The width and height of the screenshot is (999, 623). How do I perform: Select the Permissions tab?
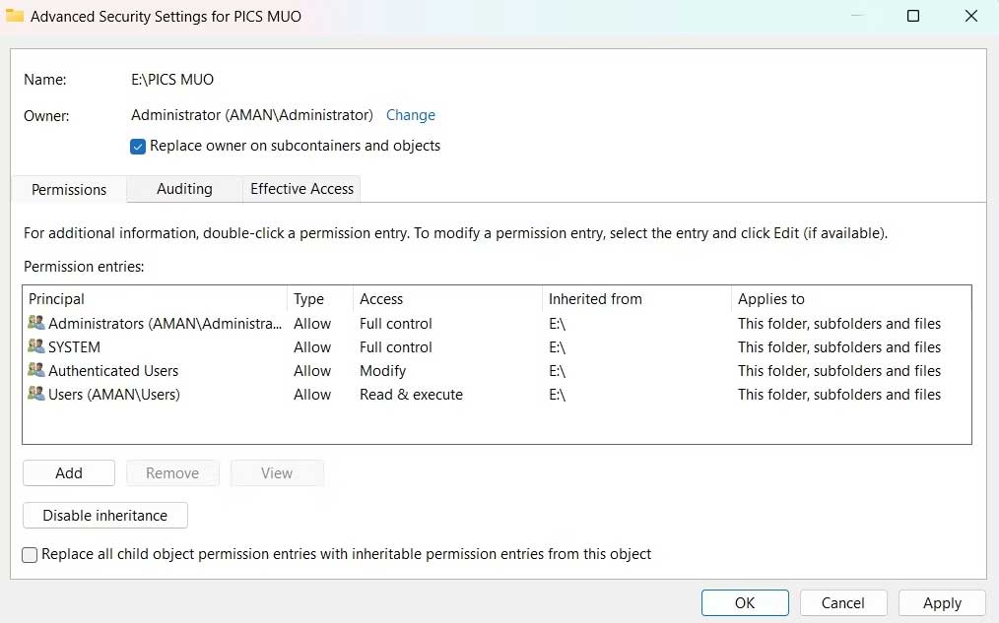click(x=68, y=189)
